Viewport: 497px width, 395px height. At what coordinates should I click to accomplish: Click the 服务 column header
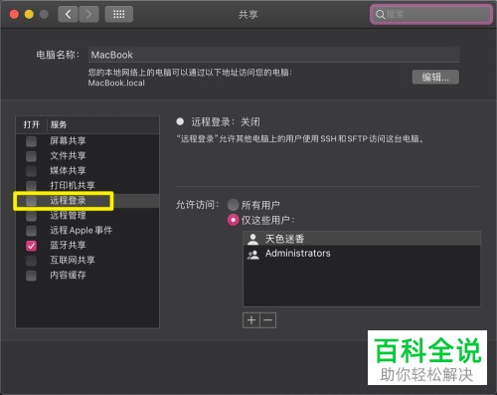[x=102, y=124]
